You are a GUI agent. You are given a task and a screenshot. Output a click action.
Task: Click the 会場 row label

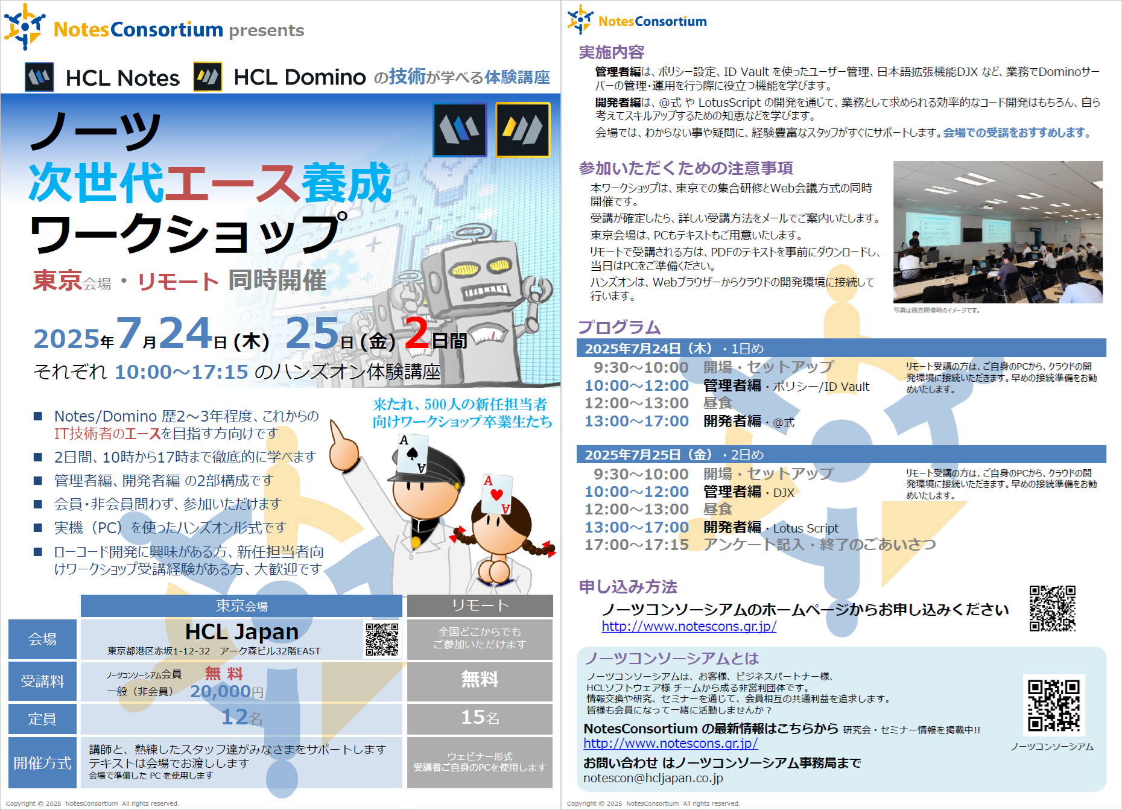pos(42,639)
